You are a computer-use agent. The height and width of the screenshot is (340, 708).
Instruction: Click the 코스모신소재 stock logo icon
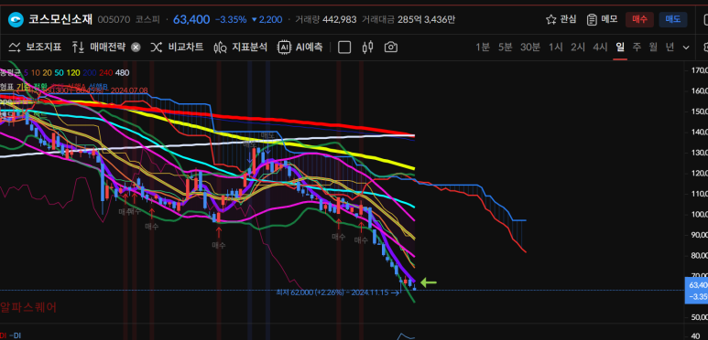coord(16,20)
